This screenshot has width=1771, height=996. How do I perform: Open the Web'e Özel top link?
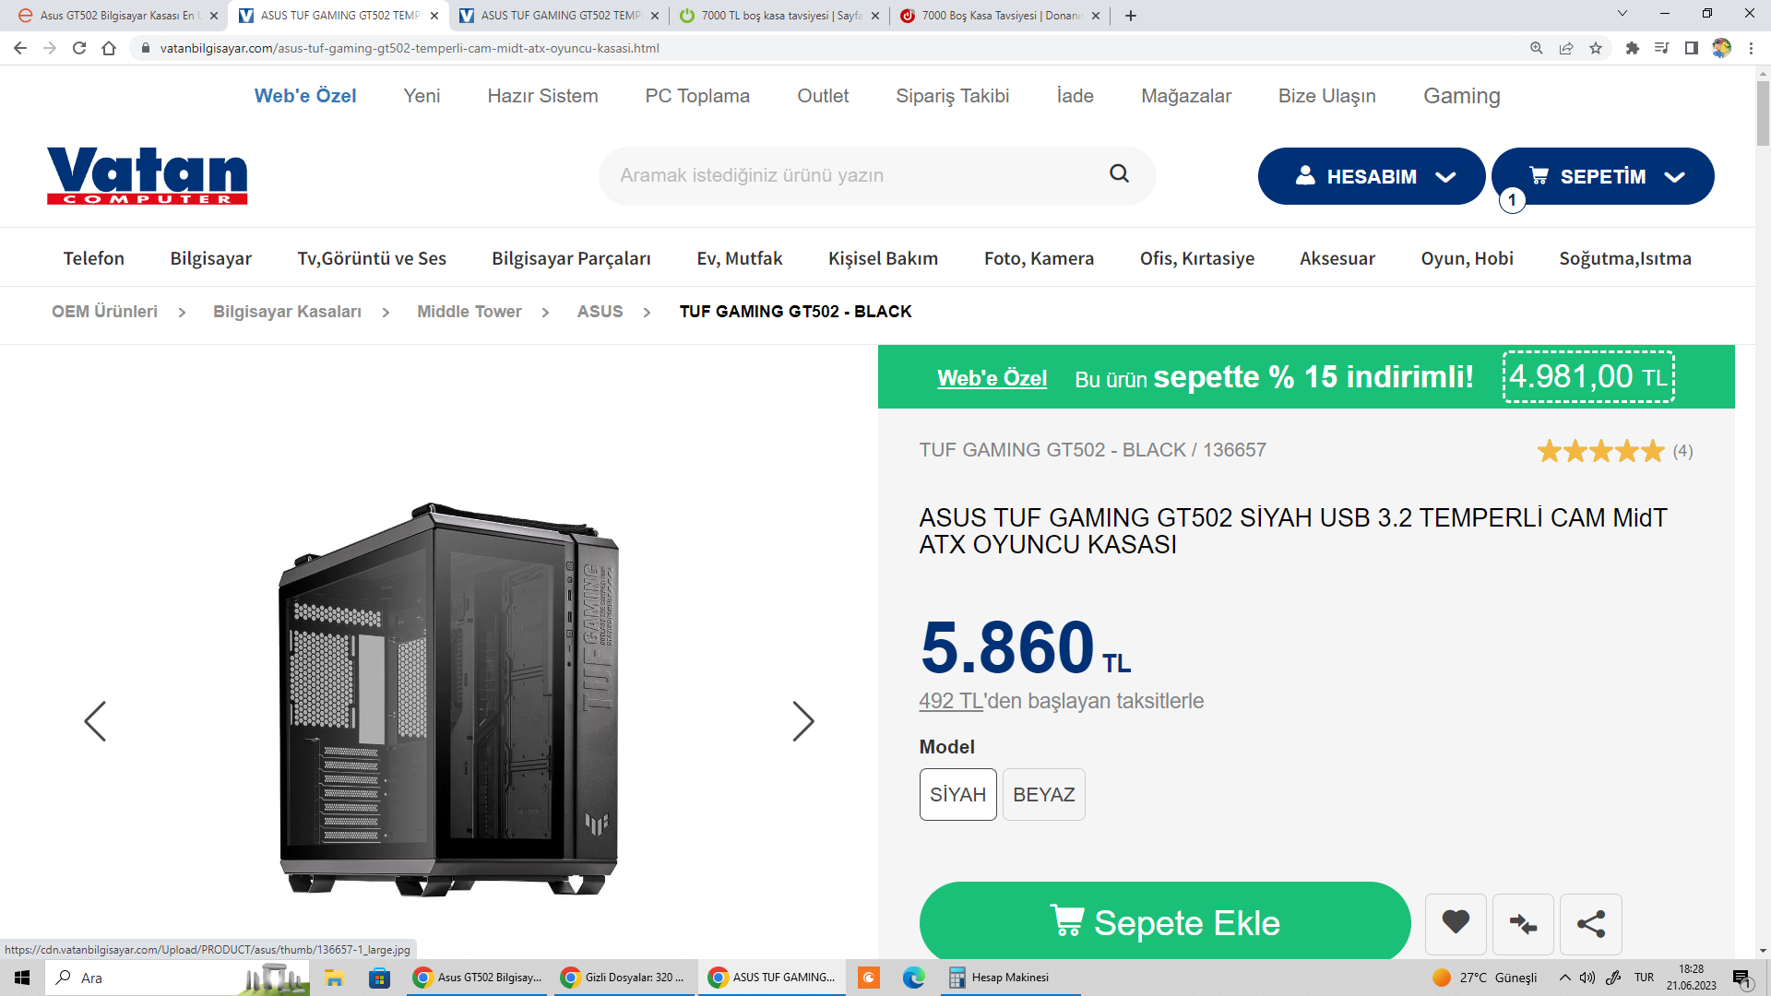[305, 96]
